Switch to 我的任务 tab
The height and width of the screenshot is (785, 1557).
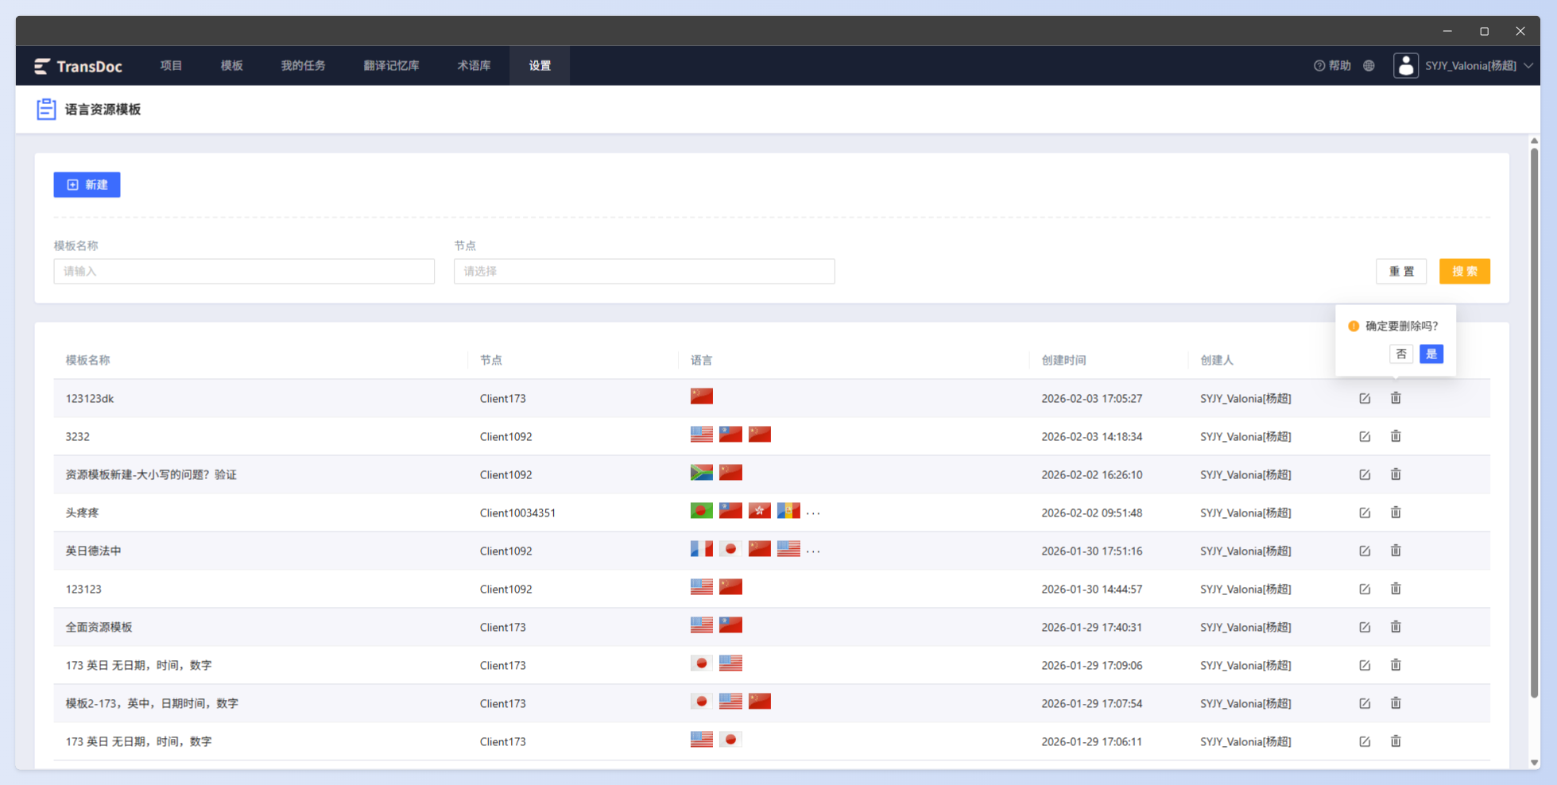[303, 65]
